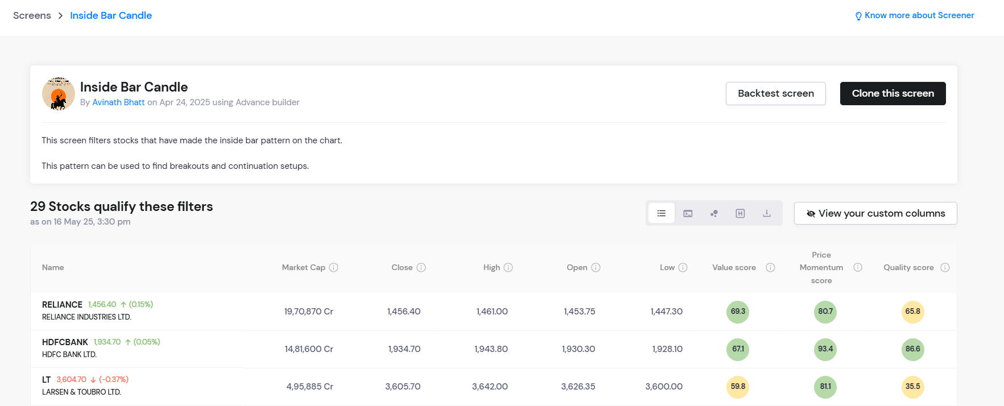Click the Backtest screen button
The image size is (1004, 406).
776,93
